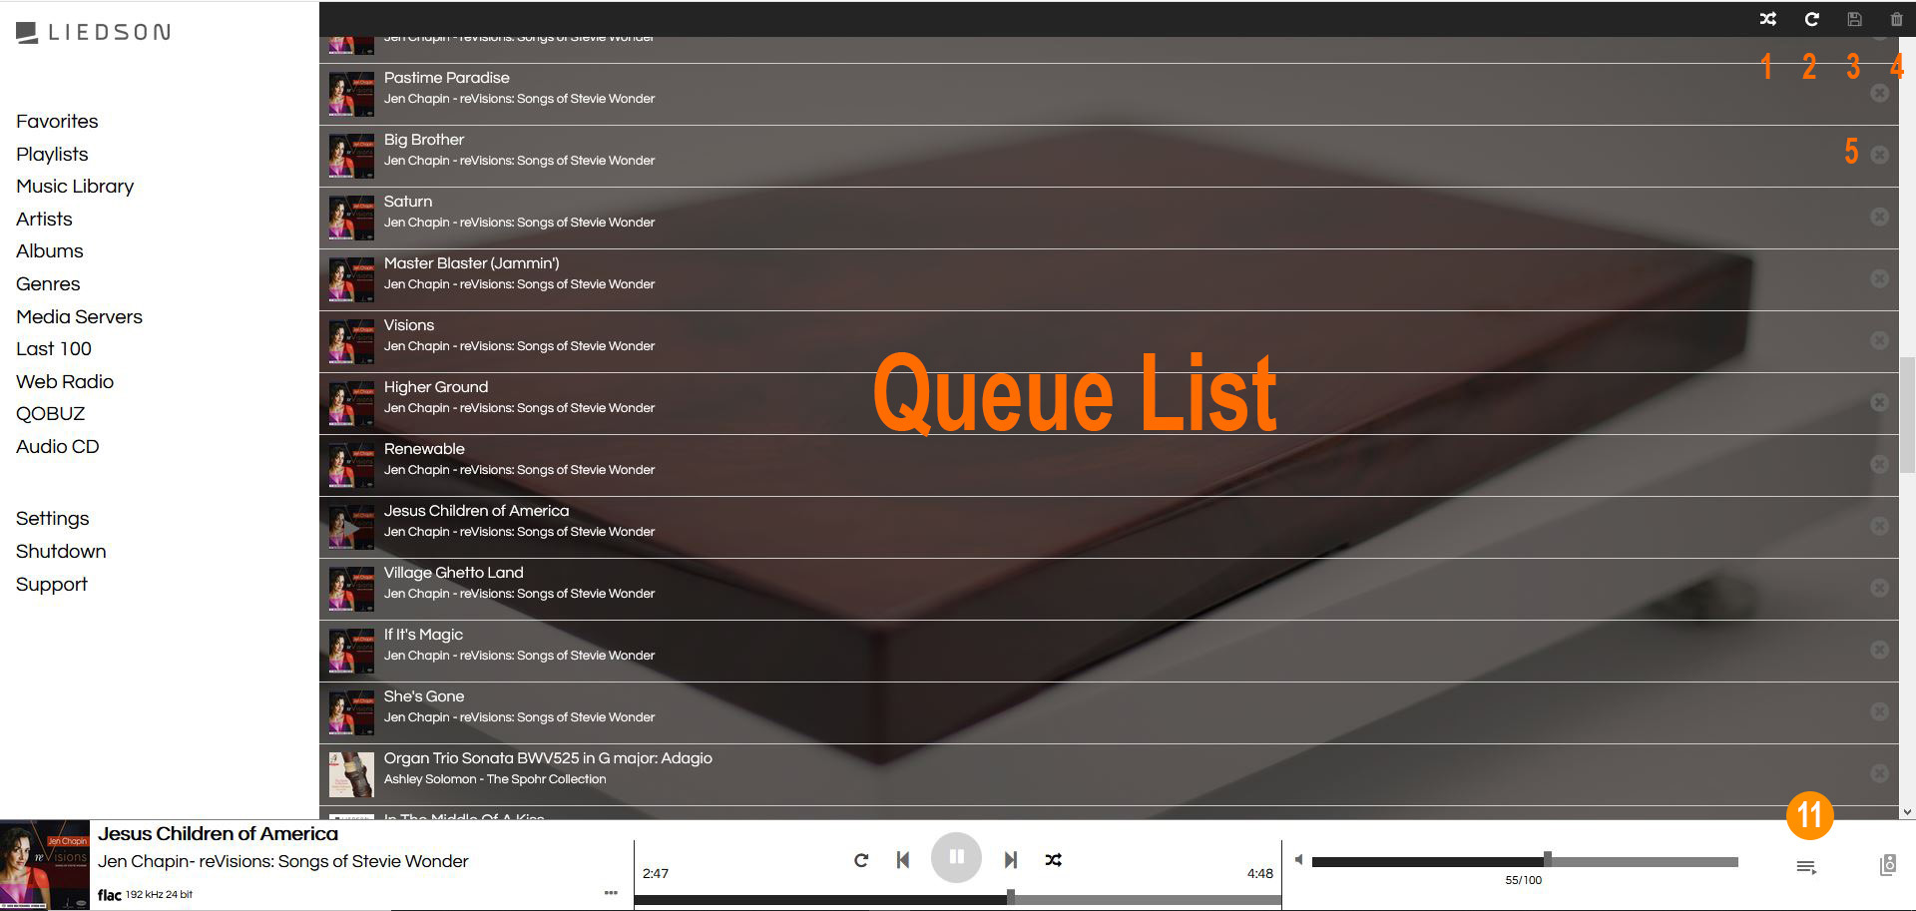Open the audio output speaker selector

1887,865
